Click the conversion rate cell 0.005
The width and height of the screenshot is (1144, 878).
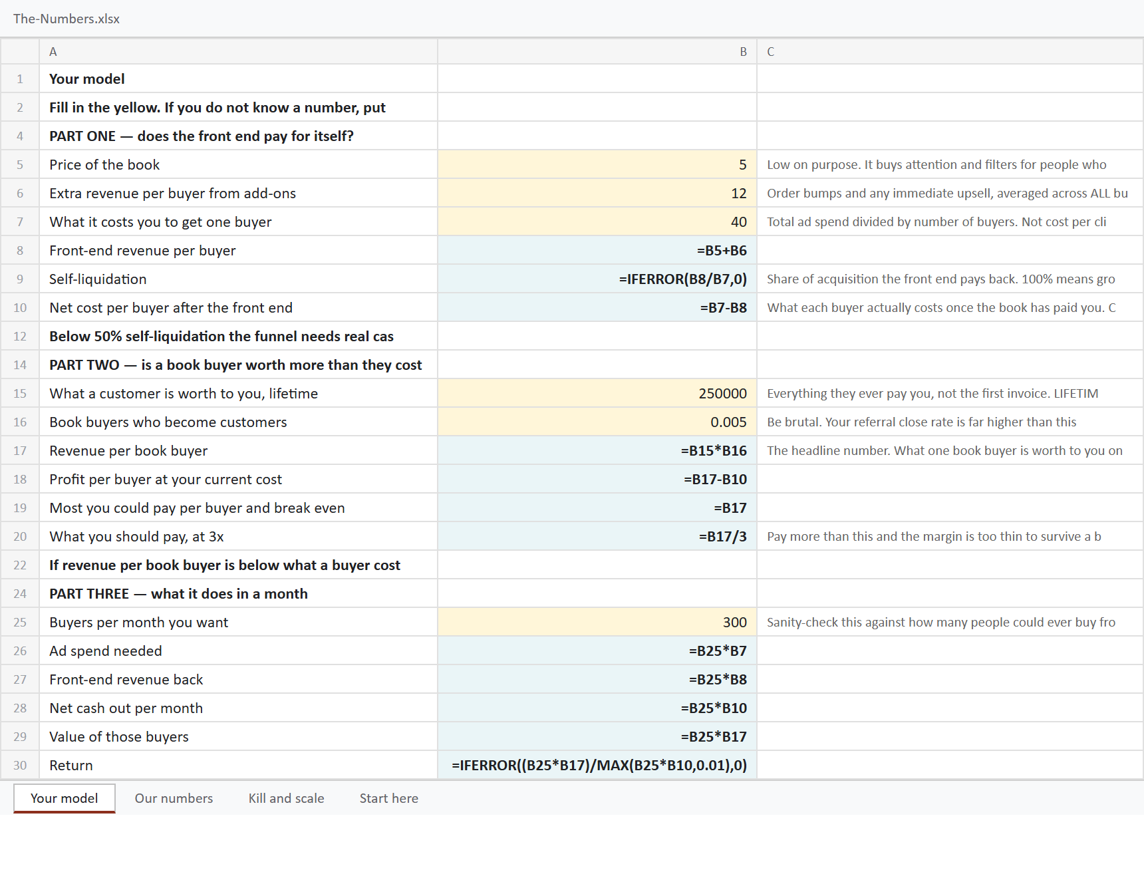click(x=597, y=422)
